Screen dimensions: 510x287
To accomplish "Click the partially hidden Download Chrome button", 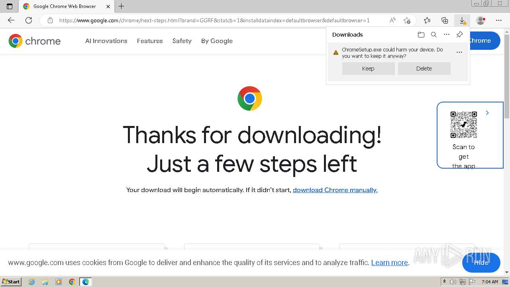I will (x=485, y=41).
